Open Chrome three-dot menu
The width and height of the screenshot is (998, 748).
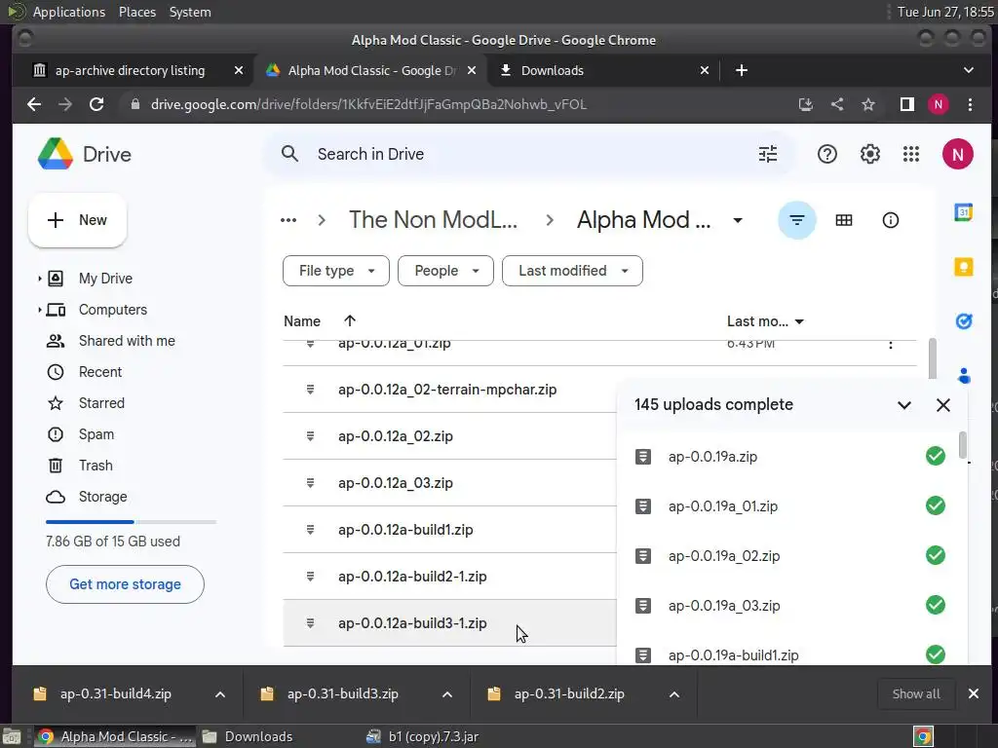click(970, 104)
